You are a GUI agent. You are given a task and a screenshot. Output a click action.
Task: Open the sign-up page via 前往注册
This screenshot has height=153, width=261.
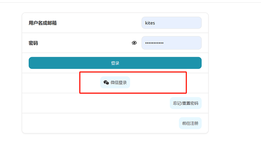(x=190, y=123)
